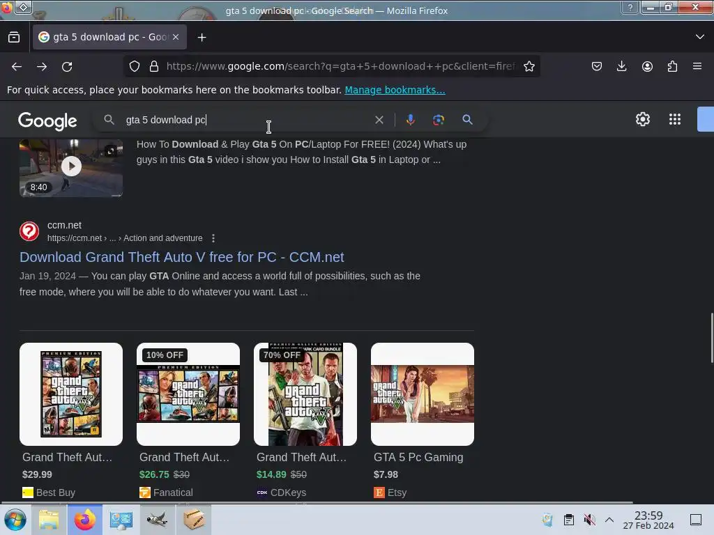Go to Google homepage logo

tap(47, 121)
